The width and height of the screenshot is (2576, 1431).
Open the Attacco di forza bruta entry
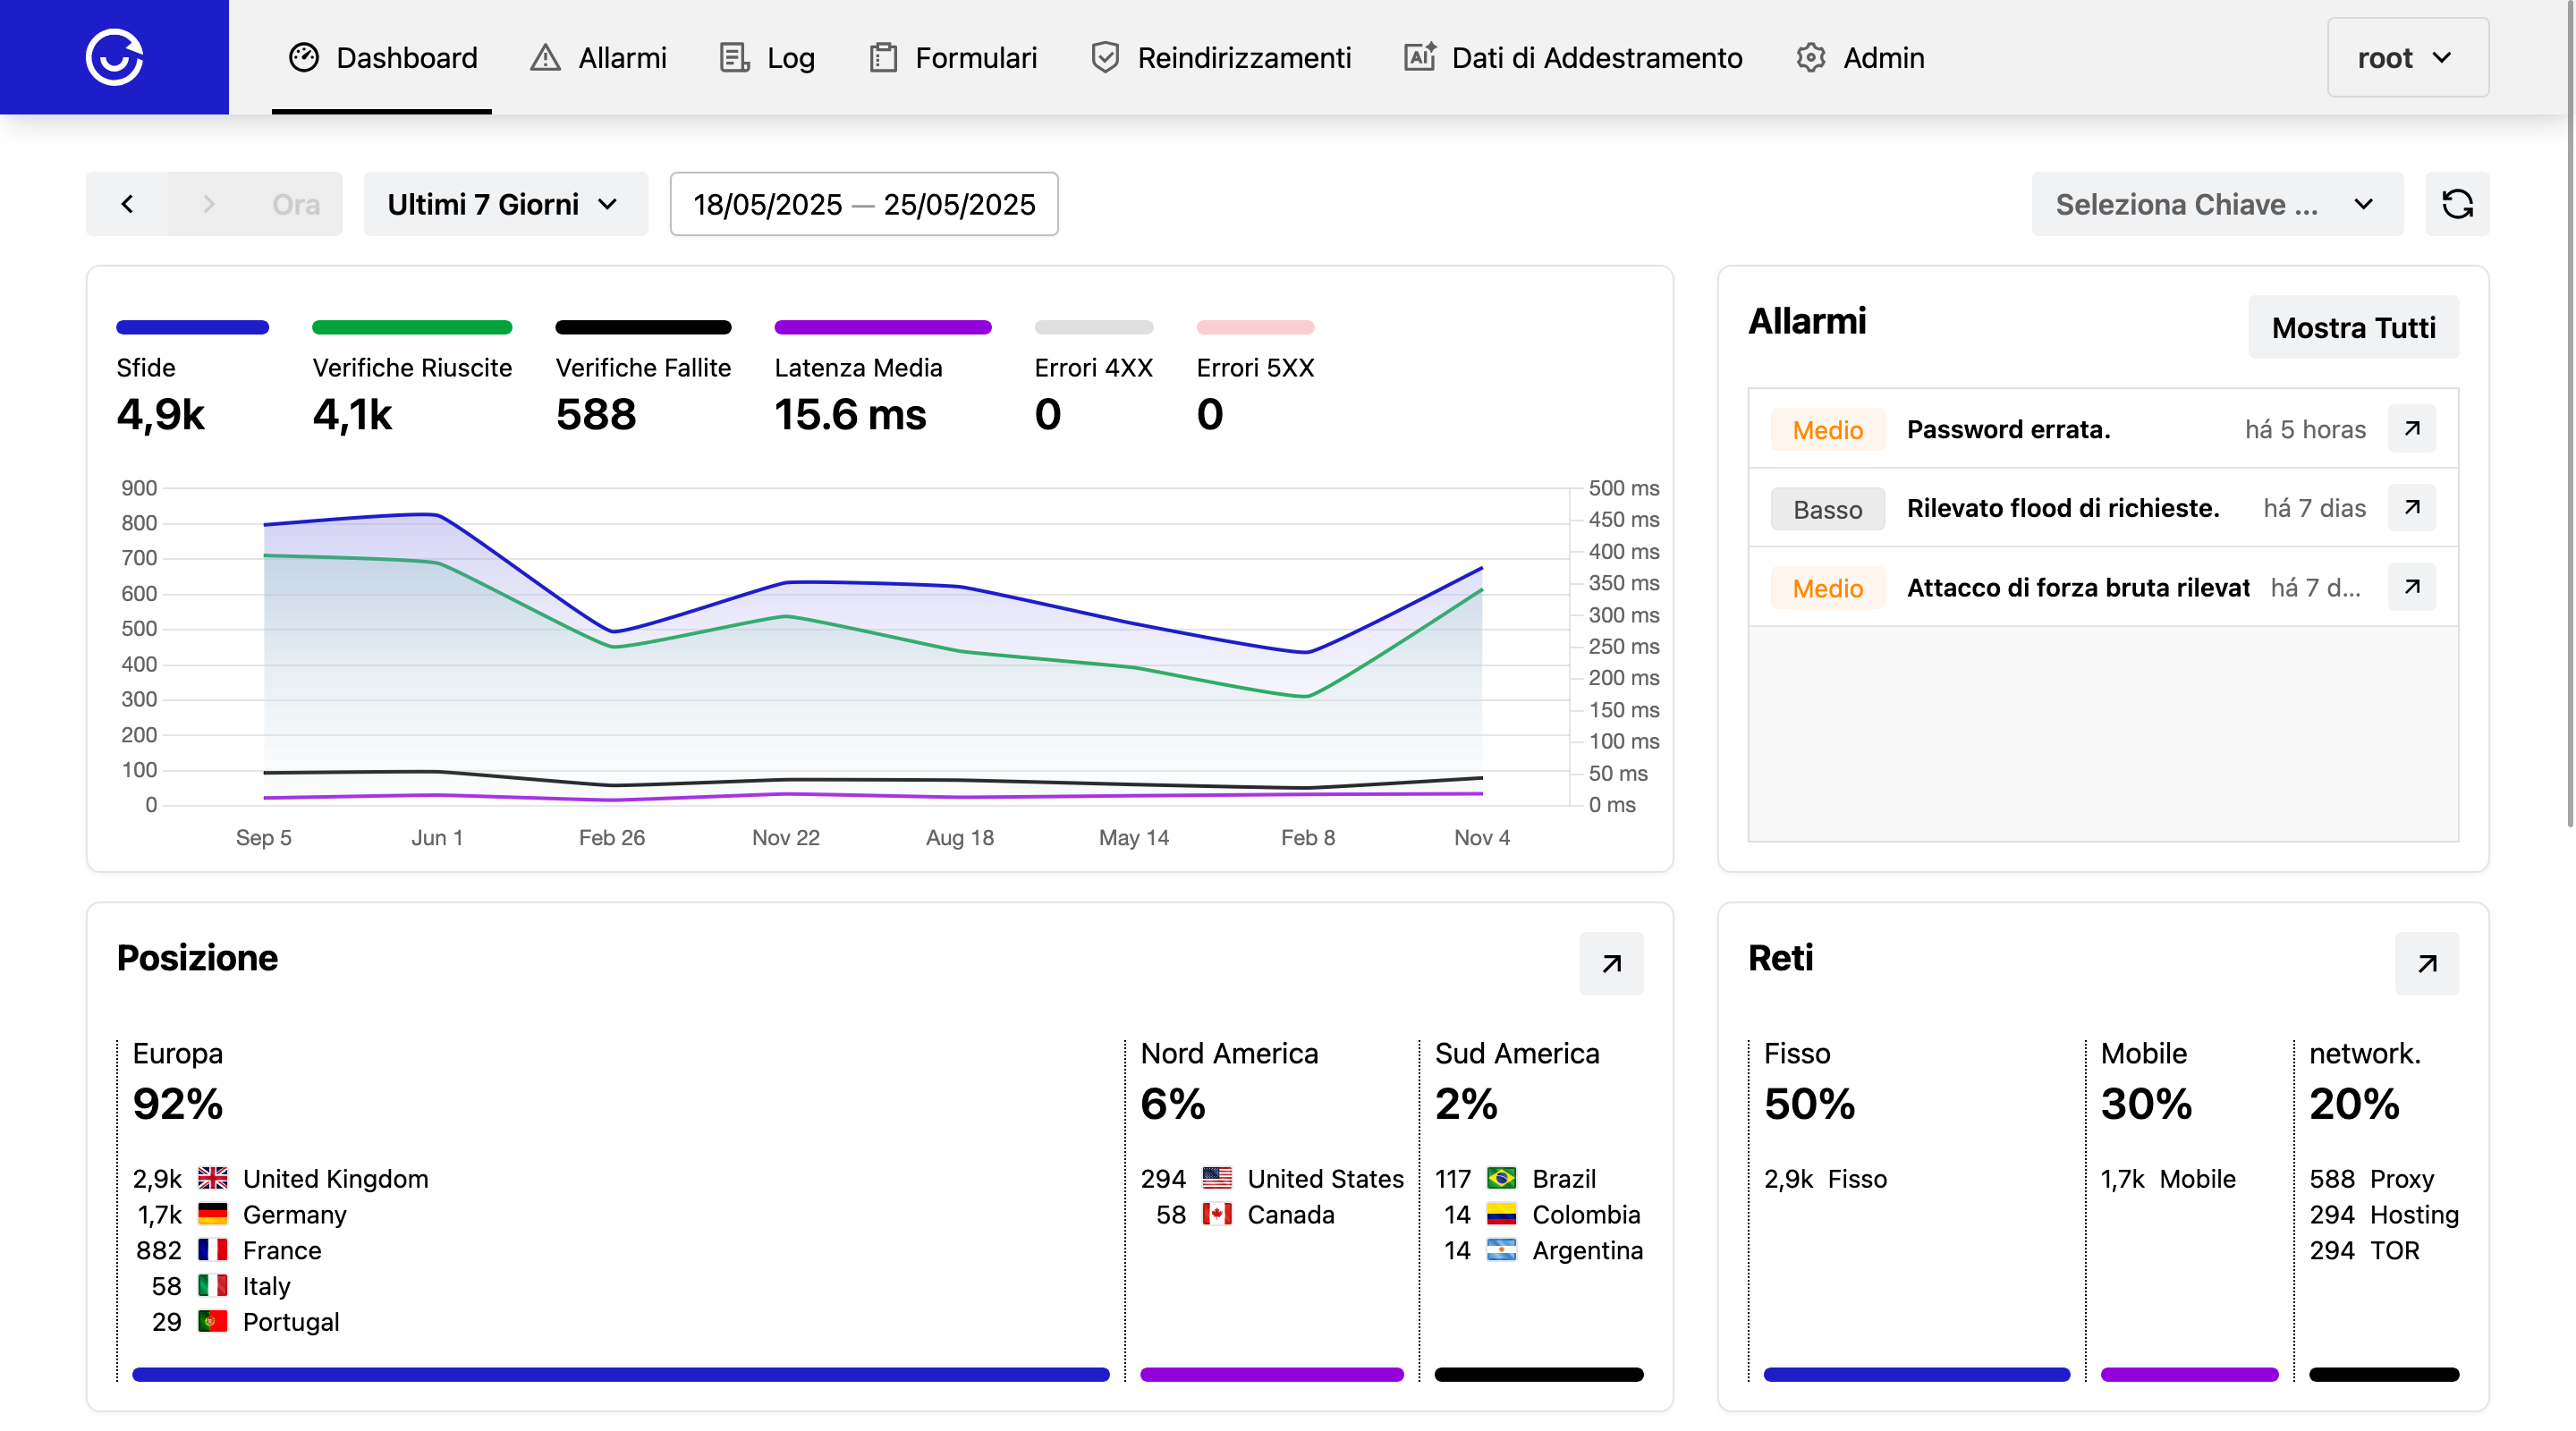point(2103,587)
